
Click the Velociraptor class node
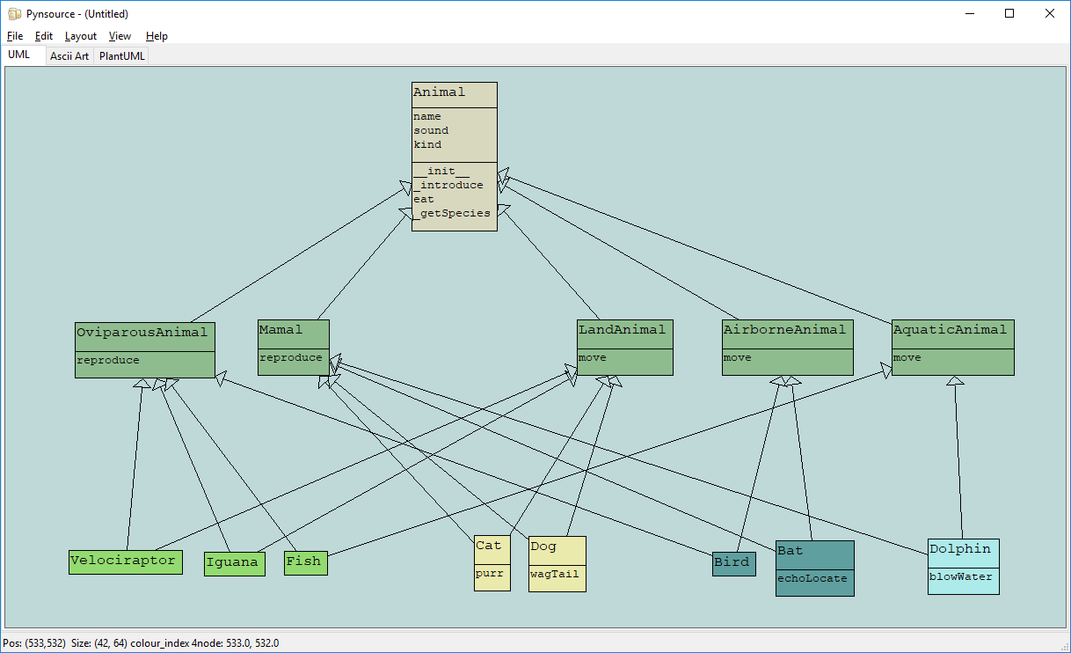coord(125,561)
